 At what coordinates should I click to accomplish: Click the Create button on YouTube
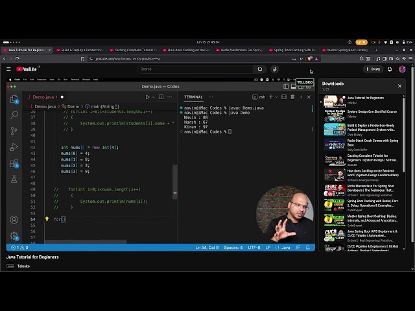(373, 69)
